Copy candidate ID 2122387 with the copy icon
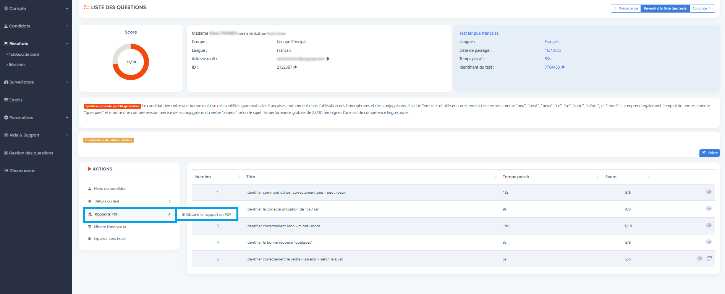This screenshot has height=294, width=725. tap(295, 67)
